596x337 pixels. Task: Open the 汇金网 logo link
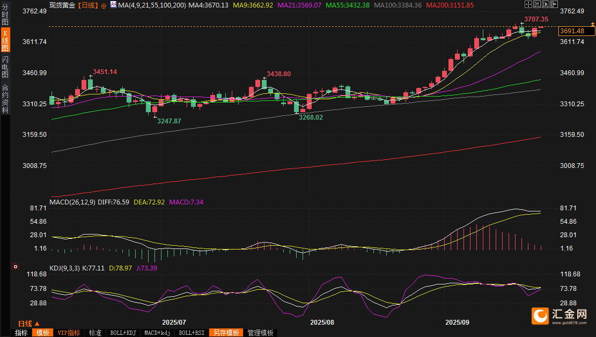pos(559,316)
